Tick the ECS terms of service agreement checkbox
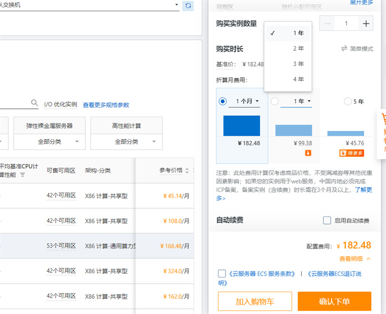Screen dimensions: 386x314 point(222,273)
